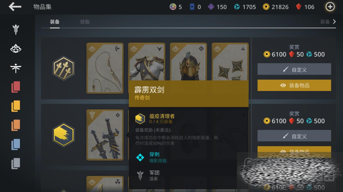343x192 pixels.
Task: Filter by blue card rarity
Action: point(16,145)
